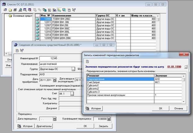
Task: Open История in the asset details window
Action: [25, 126]
